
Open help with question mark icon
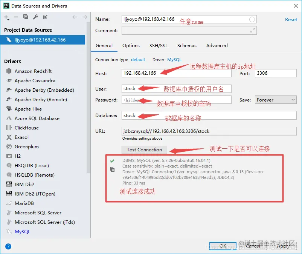tap(8, 246)
